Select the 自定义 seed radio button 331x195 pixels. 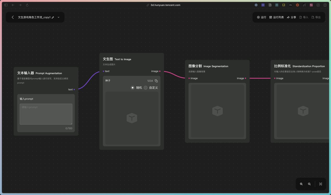click(x=146, y=88)
